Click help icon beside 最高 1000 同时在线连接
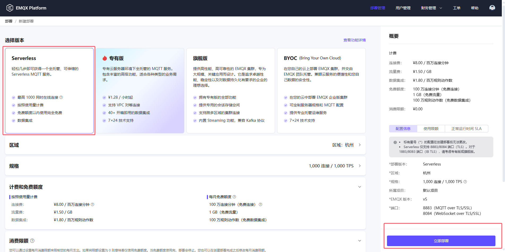 click(61, 97)
